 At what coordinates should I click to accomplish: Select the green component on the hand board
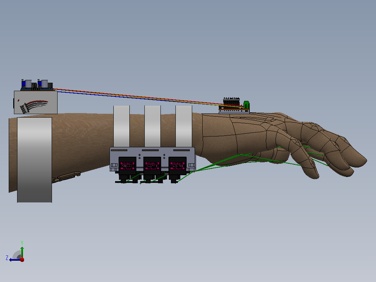[x=247, y=105]
